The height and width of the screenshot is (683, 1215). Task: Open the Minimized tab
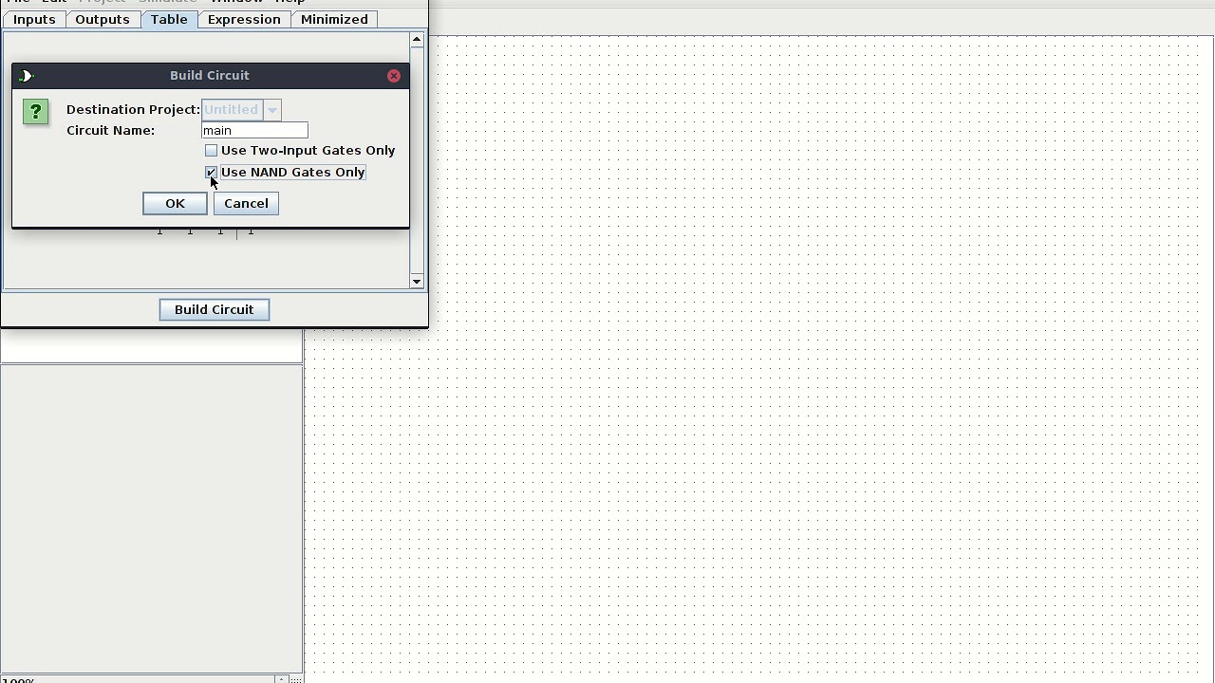click(x=334, y=20)
